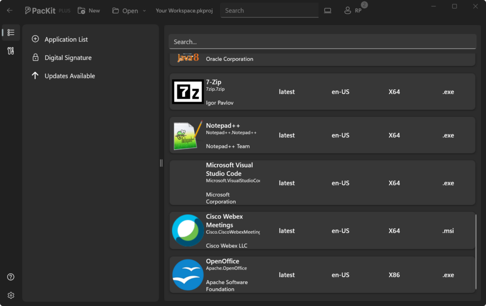Click Notepad++ Team publisher text
The height and width of the screenshot is (306, 486).
coord(228,146)
